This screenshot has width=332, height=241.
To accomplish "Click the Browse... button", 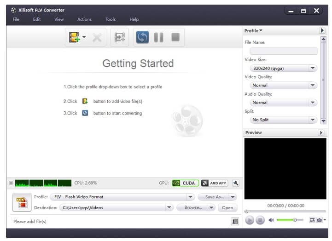I will point(192,207).
